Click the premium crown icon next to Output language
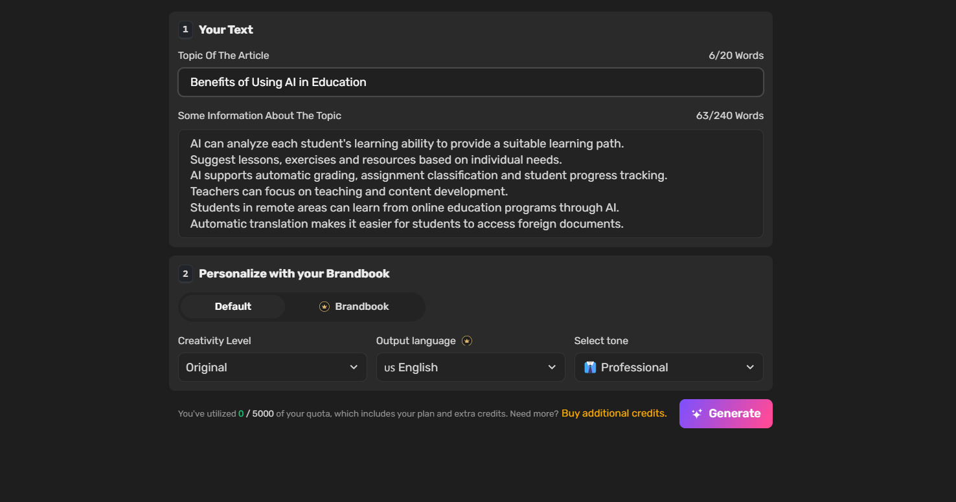 click(x=467, y=341)
